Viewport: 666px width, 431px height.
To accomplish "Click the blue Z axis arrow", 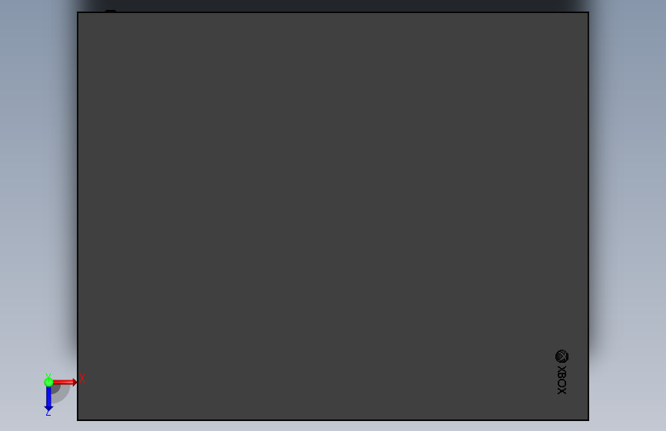I will (48, 400).
